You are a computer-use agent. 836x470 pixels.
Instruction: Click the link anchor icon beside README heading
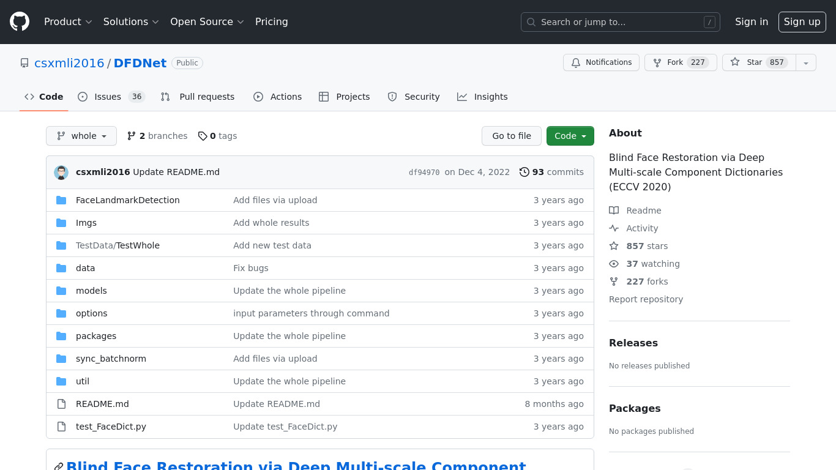click(x=59, y=467)
